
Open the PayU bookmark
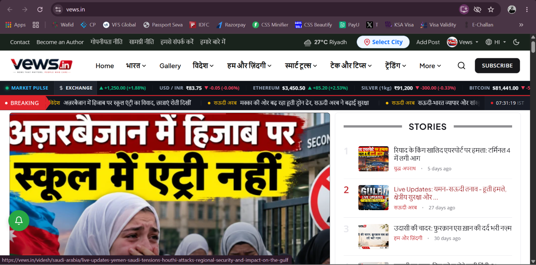point(350,25)
